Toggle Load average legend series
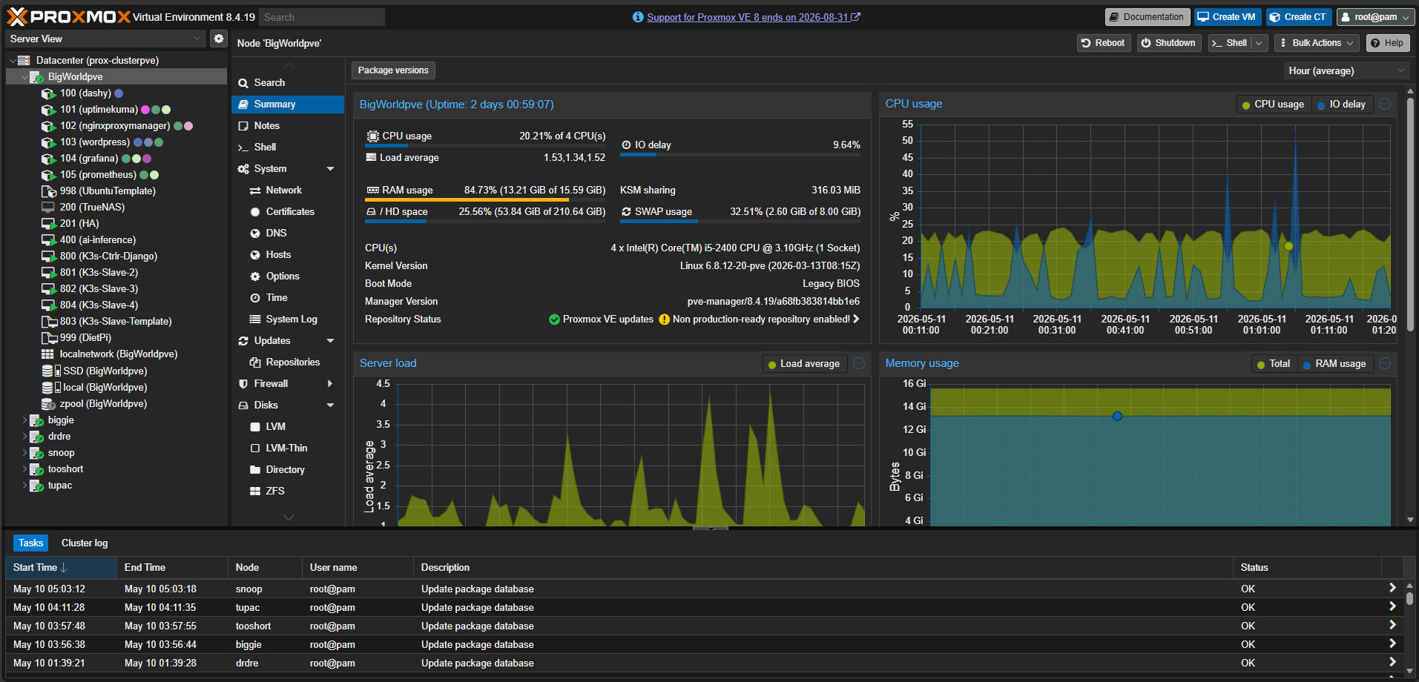Image resolution: width=1419 pixels, height=682 pixels. (x=804, y=364)
